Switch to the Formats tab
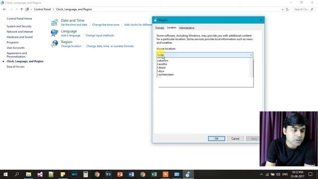The image size is (318, 179). click(159, 28)
